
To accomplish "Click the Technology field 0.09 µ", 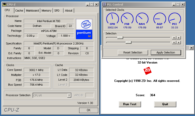I will 31,36.
